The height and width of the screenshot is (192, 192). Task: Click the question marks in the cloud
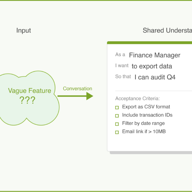pos(28,100)
